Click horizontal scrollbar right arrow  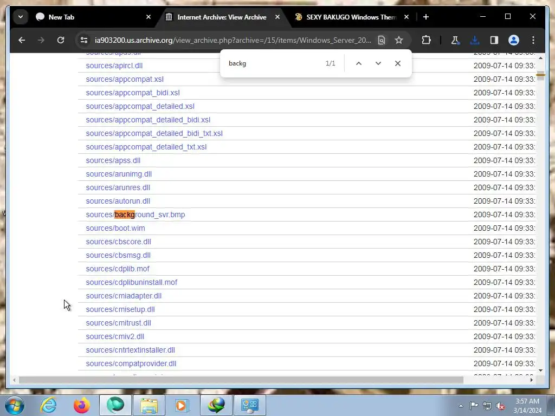pyautogui.click(x=531, y=380)
